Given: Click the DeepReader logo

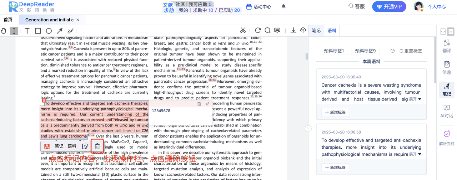Looking at the screenshot, I should pyautogui.click(x=31, y=7).
